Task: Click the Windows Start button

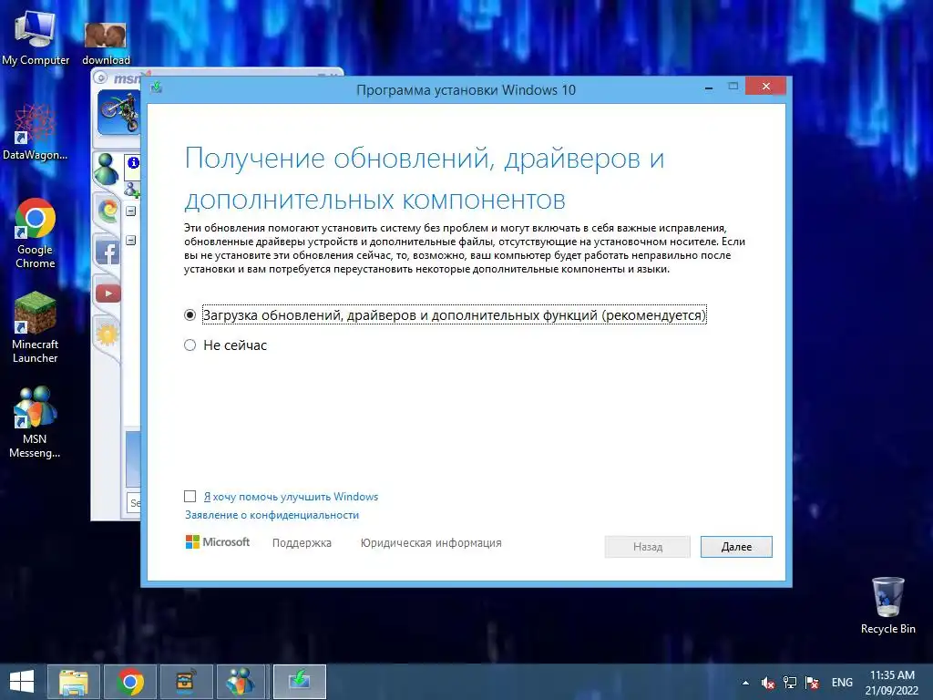Action: 22,682
